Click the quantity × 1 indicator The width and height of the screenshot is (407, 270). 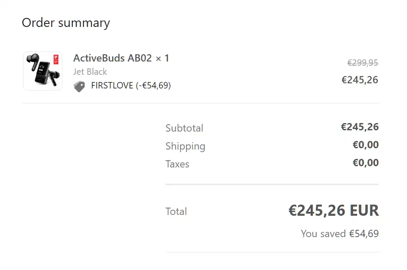pyautogui.click(x=162, y=58)
